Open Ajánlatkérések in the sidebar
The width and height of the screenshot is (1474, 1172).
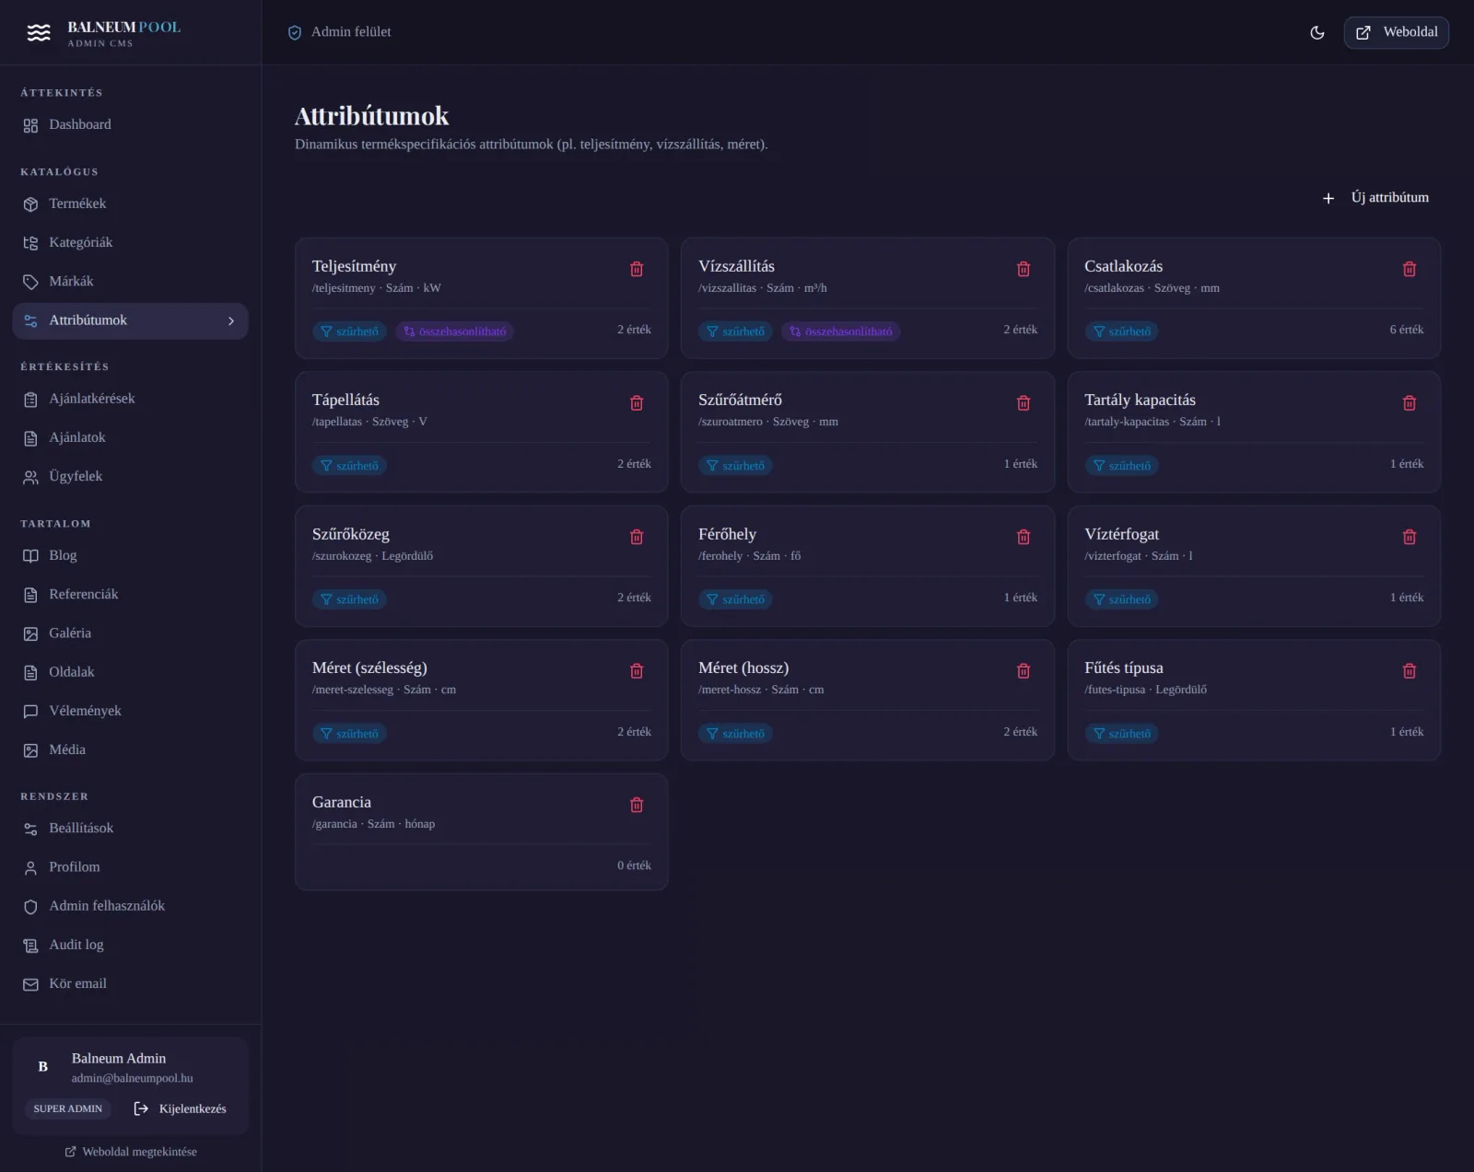coord(130,399)
